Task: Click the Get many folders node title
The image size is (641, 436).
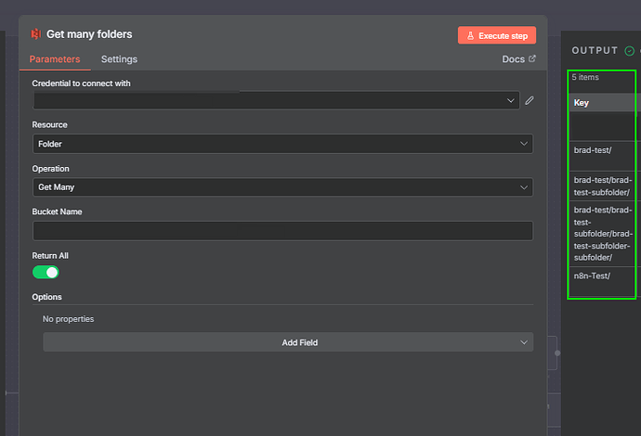Action: (89, 34)
